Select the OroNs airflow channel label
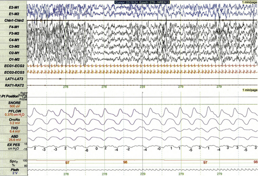This screenshot has width=258, height=176. (10, 121)
